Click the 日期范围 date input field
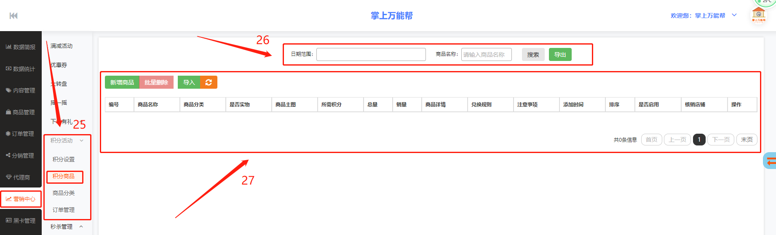Viewport: 776px width, 235px height. [371, 55]
